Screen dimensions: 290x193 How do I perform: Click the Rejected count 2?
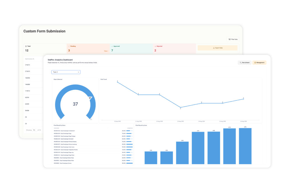click(x=155, y=50)
